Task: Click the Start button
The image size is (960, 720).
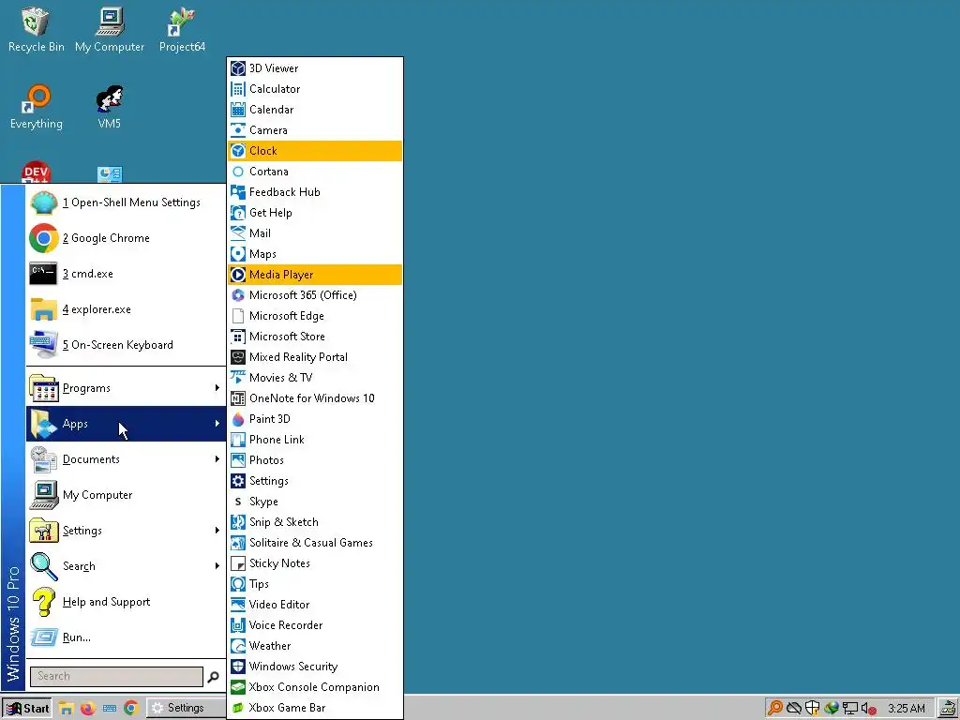Action: 27,709
